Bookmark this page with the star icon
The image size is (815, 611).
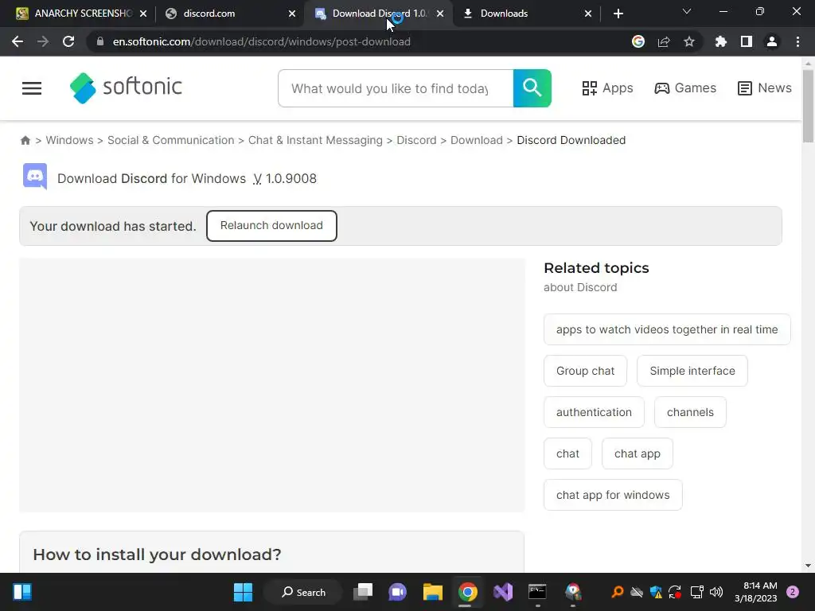click(689, 41)
